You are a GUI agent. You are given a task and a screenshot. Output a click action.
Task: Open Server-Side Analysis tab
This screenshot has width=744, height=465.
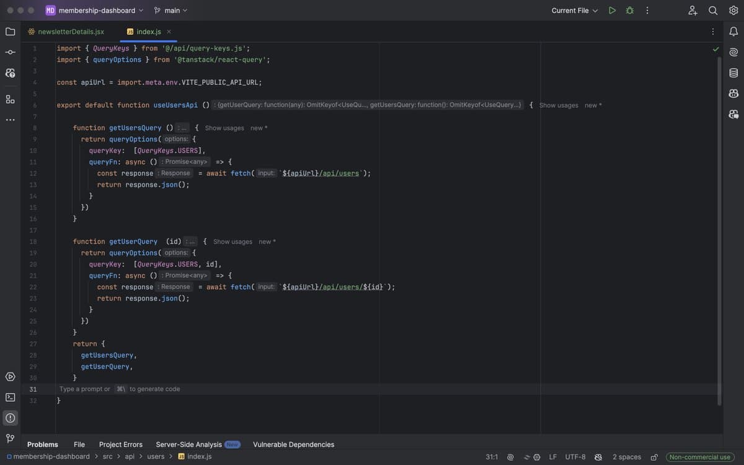[197, 445]
